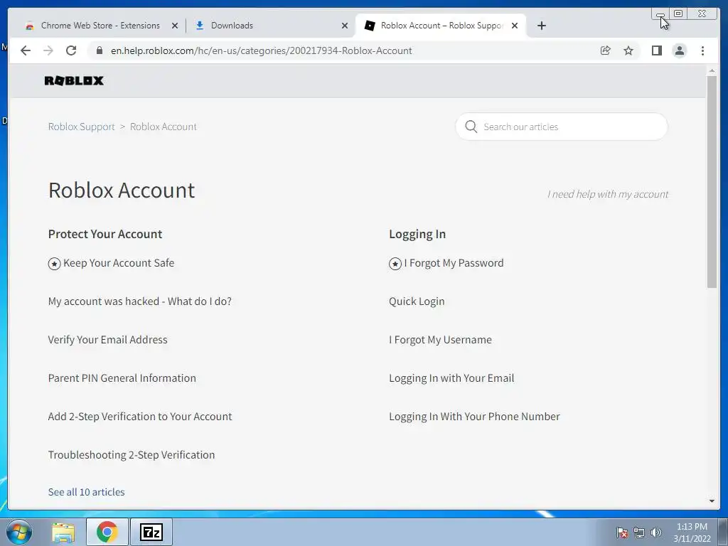Click the Roblox Account breadcrumb
This screenshot has height=546, width=728.
point(164,127)
